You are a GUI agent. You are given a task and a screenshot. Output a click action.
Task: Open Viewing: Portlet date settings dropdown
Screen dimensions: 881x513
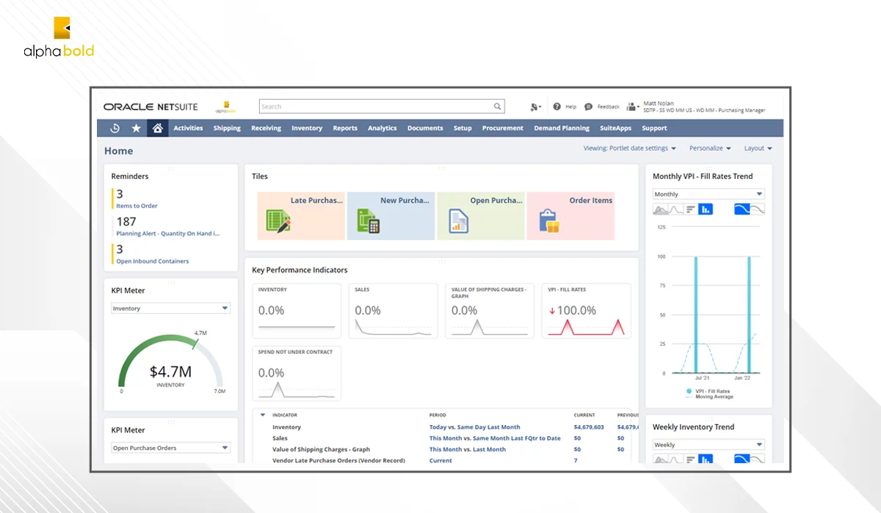630,148
